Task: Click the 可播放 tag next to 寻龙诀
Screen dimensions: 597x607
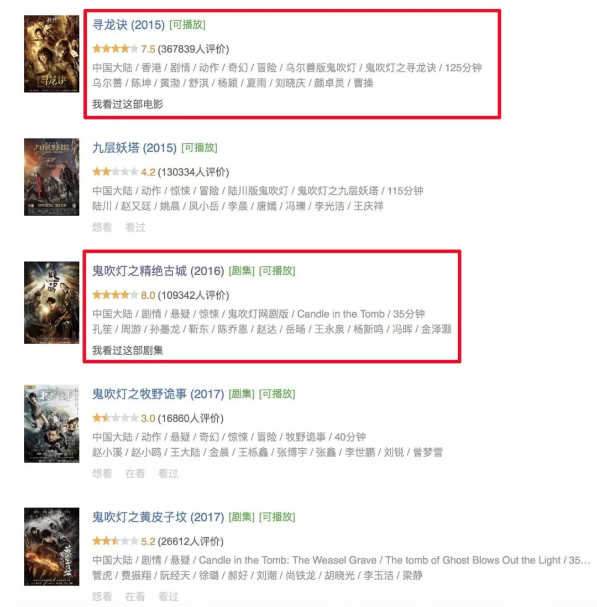Action: point(187,25)
